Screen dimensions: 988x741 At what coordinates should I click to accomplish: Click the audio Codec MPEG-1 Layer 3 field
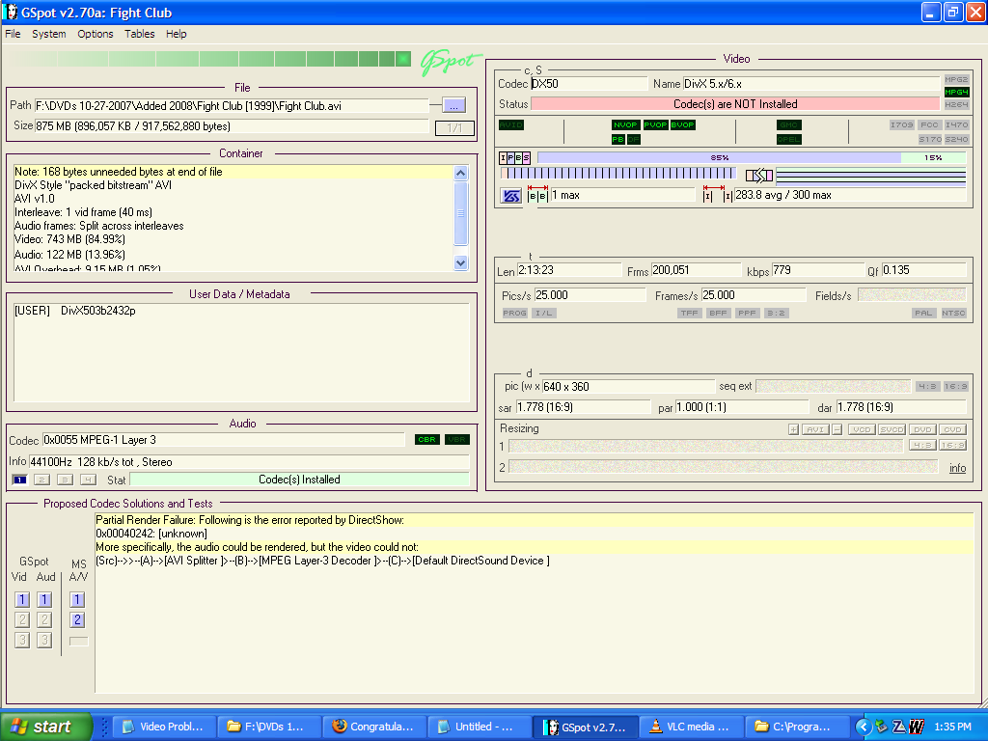pos(224,440)
